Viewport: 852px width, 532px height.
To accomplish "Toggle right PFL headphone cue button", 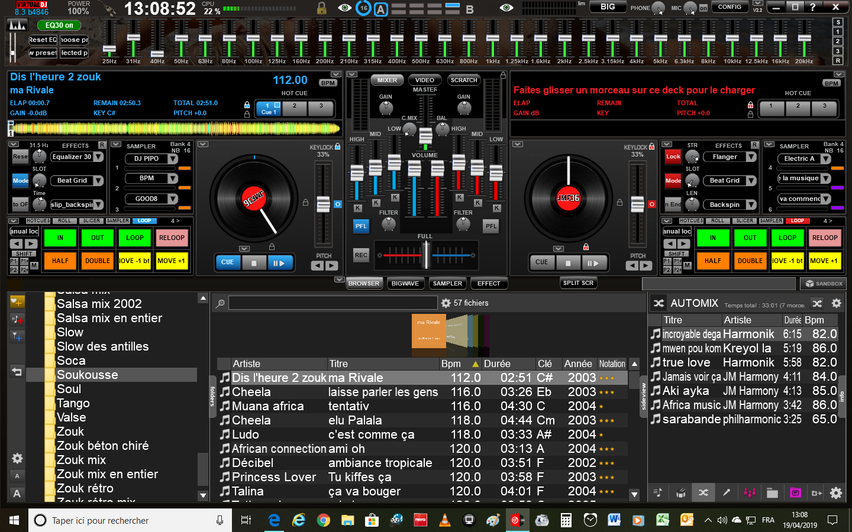I will (491, 226).
